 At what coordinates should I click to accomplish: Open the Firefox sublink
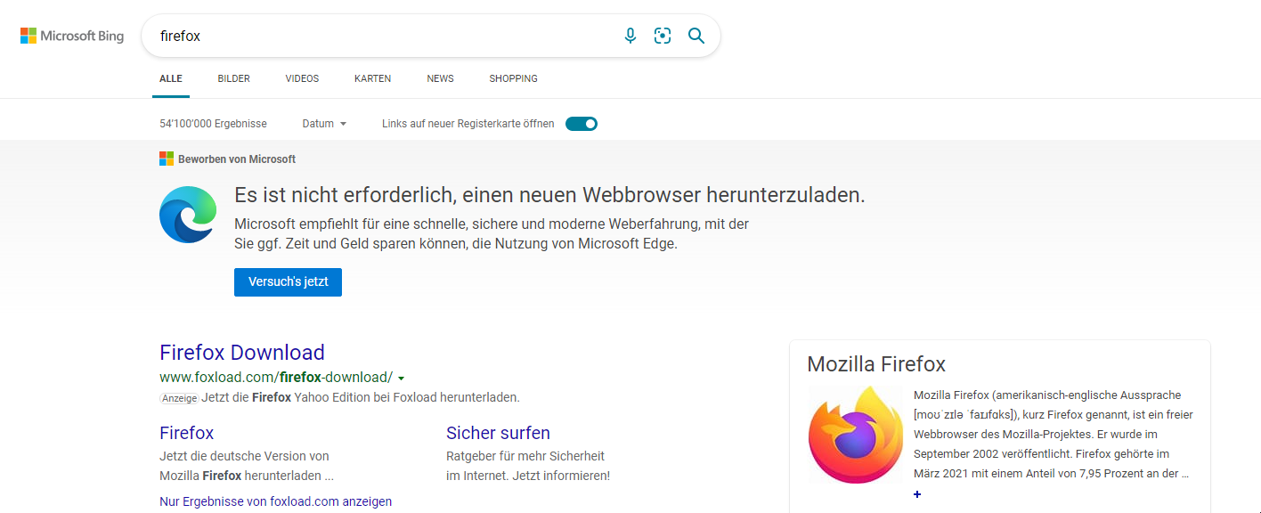pyautogui.click(x=187, y=433)
